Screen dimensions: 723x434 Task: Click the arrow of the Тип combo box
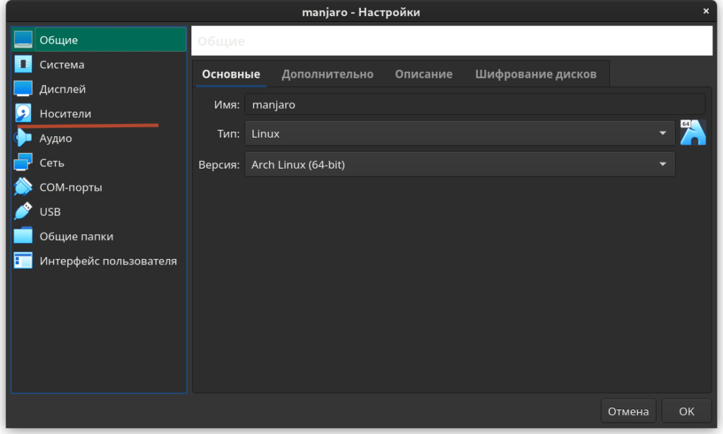click(662, 133)
